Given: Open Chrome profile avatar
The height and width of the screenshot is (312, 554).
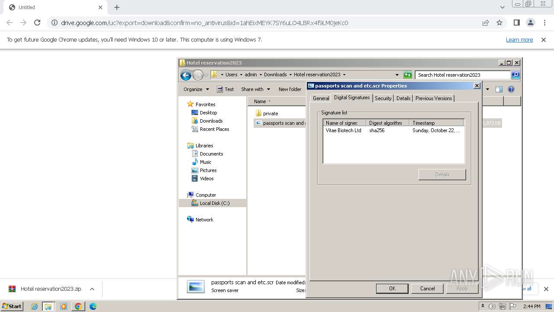Looking at the screenshot, I should coord(530,23).
